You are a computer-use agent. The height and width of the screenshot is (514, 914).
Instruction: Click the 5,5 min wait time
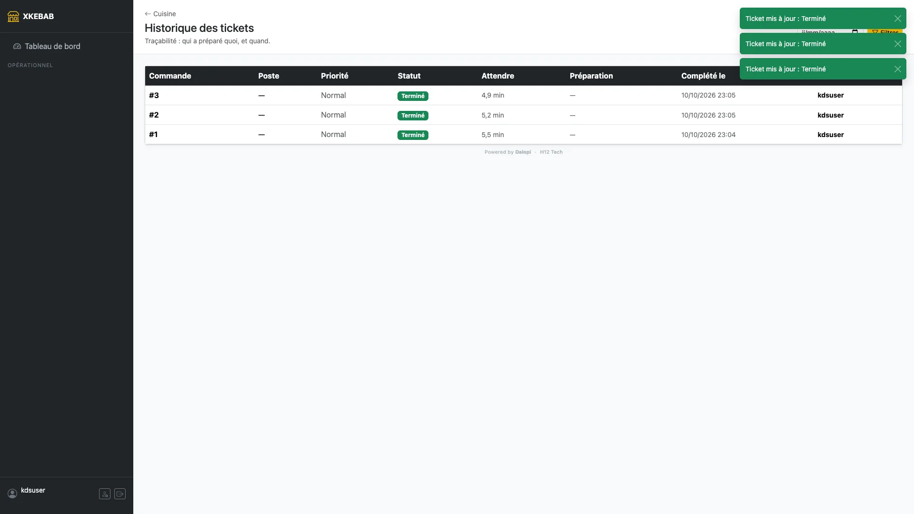(493, 135)
